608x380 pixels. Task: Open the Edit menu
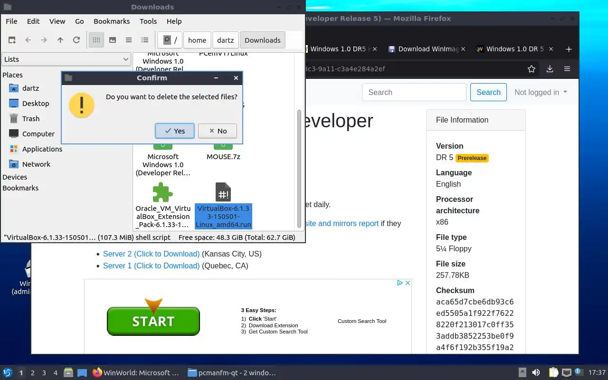click(33, 21)
